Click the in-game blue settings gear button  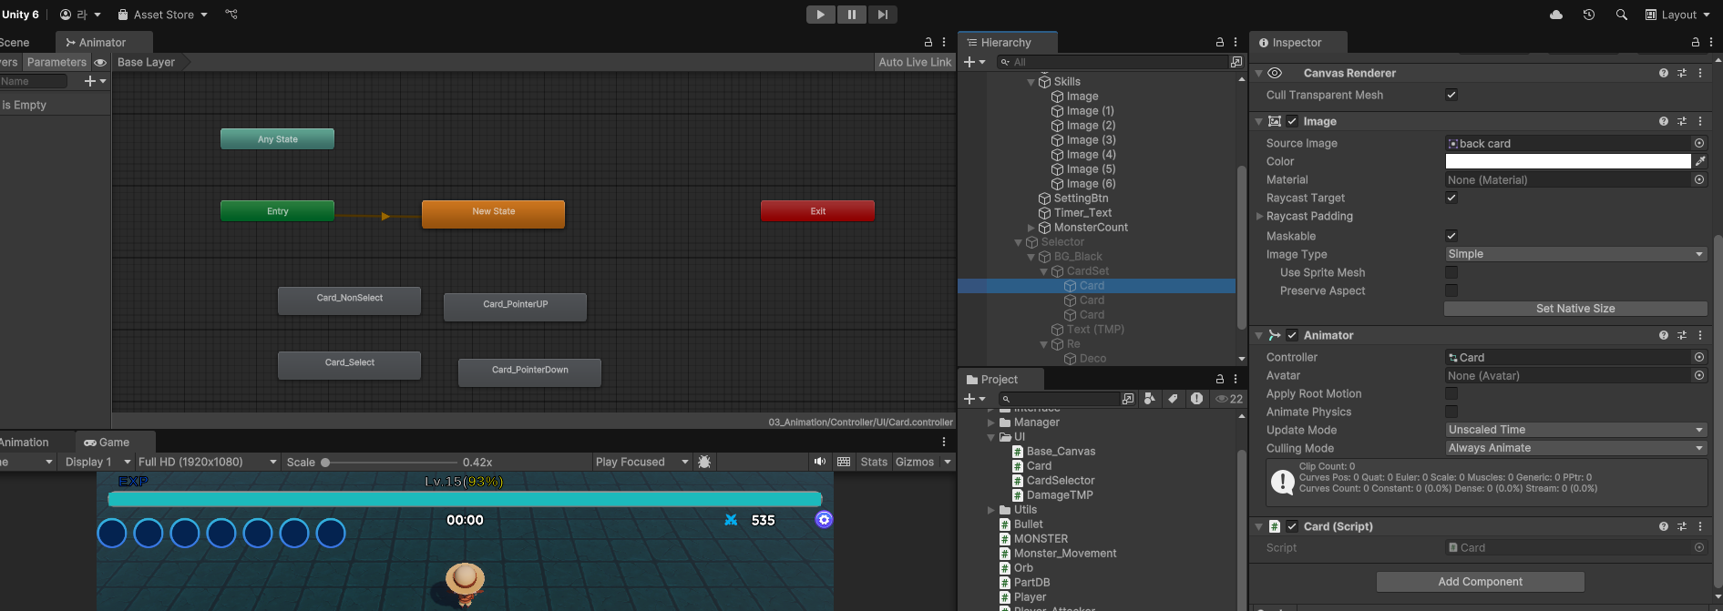824,519
